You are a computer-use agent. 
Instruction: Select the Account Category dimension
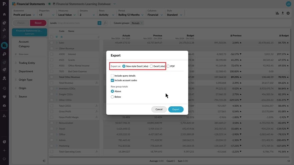pyautogui.click(x=24, y=44)
